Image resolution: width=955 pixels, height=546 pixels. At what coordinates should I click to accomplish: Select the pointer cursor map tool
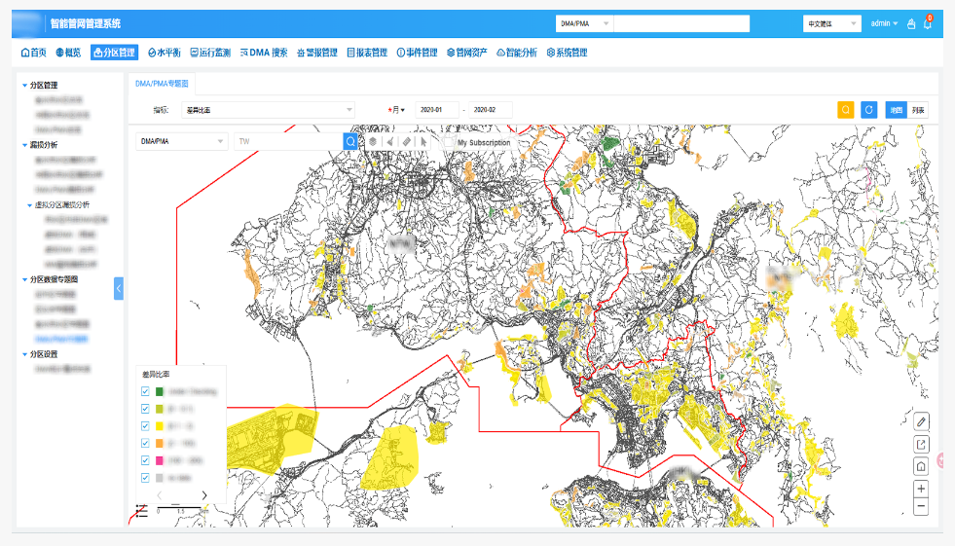click(x=423, y=141)
